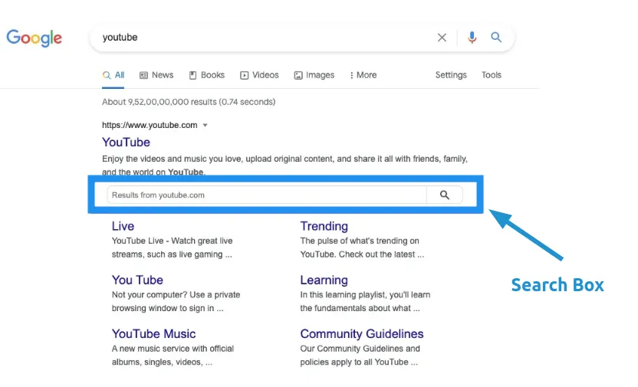The width and height of the screenshot is (638, 387).
Task: Open the Live sitelink
Action: (123, 226)
